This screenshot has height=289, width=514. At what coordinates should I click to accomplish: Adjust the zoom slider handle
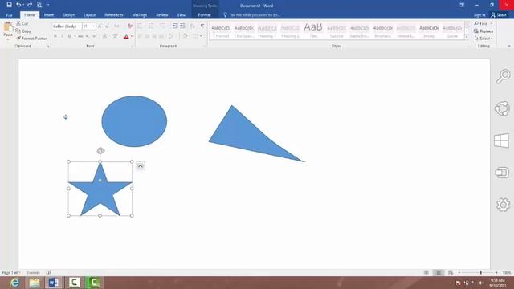click(x=481, y=272)
